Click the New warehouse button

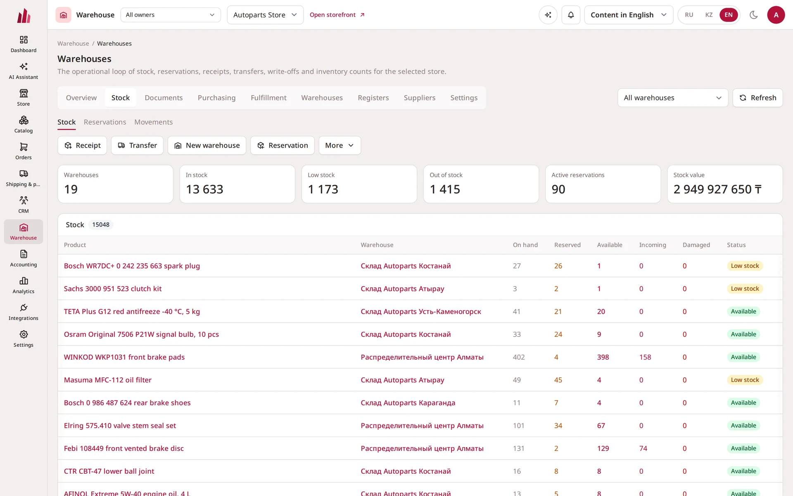pos(207,145)
